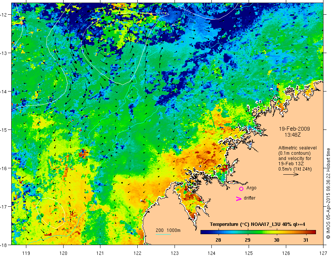Click the latitude '-17' axis label
Image resolution: width=331 pixels, height=256 pixels.
point(4,207)
